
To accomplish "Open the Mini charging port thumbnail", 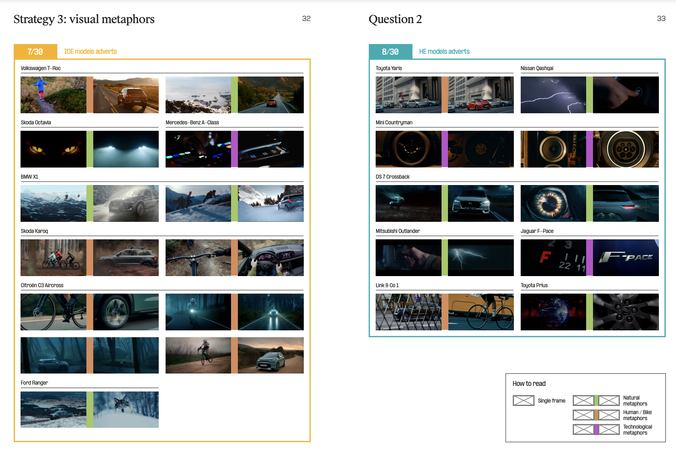I will pos(626,149).
